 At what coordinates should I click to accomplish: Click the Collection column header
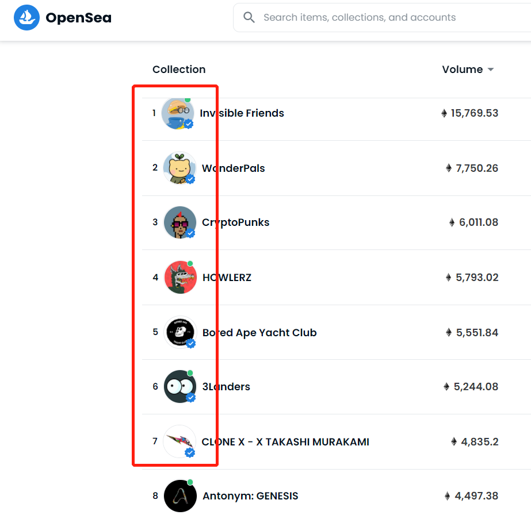pyautogui.click(x=179, y=70)
